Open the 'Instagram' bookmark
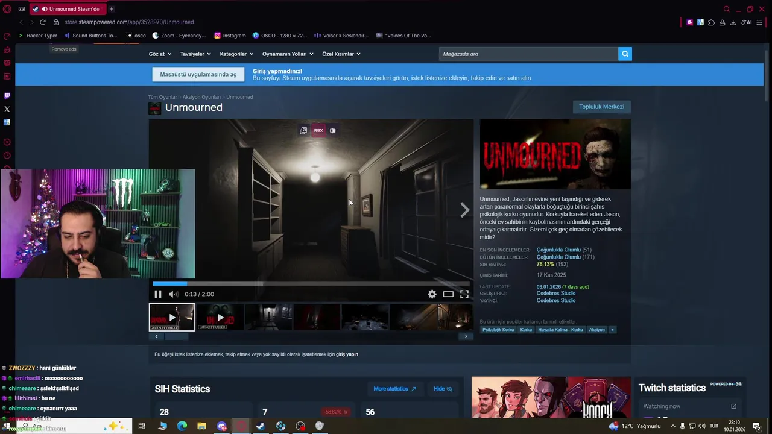The image size is (772, 434). pyautogui.click(x=230, y=36)
